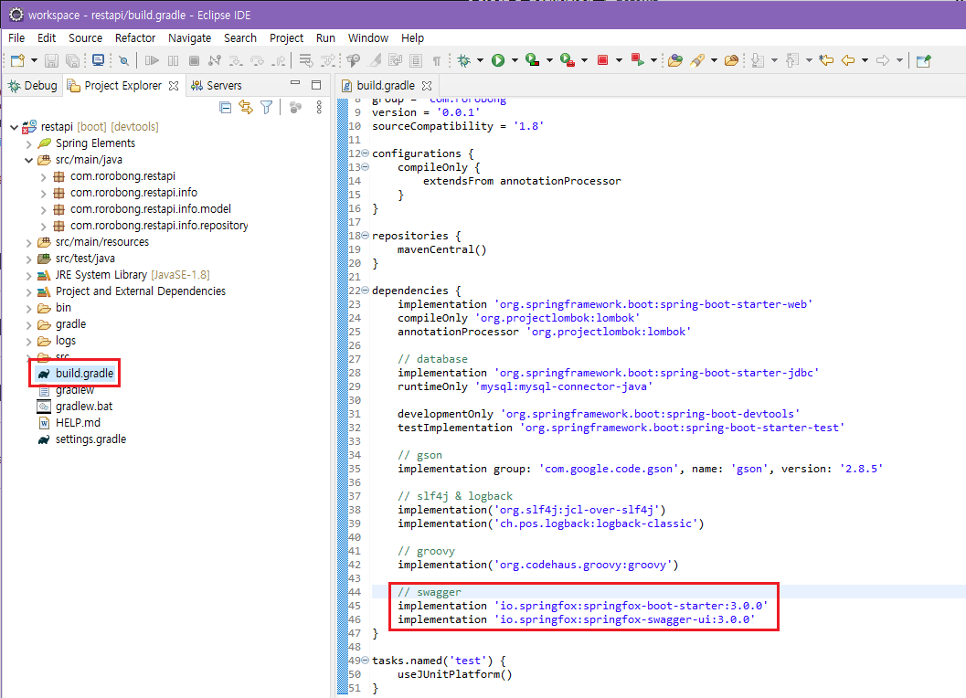
Task: Click Collapse All in Project Explorer
Action: (226, 108)
